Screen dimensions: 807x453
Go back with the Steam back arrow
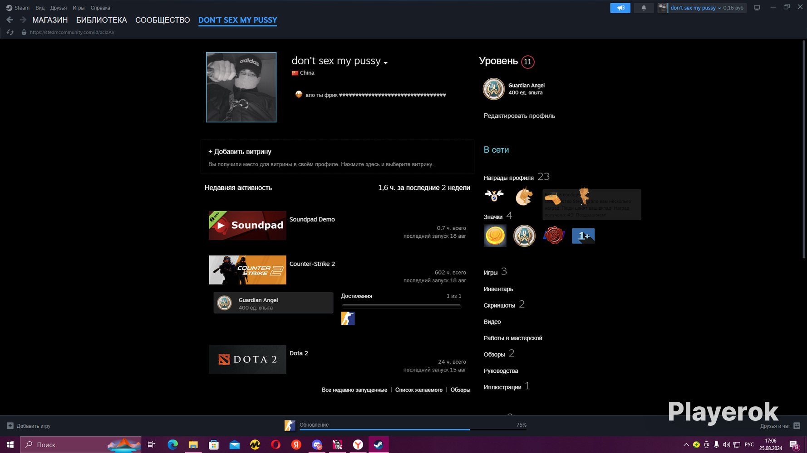coord(10,20)
